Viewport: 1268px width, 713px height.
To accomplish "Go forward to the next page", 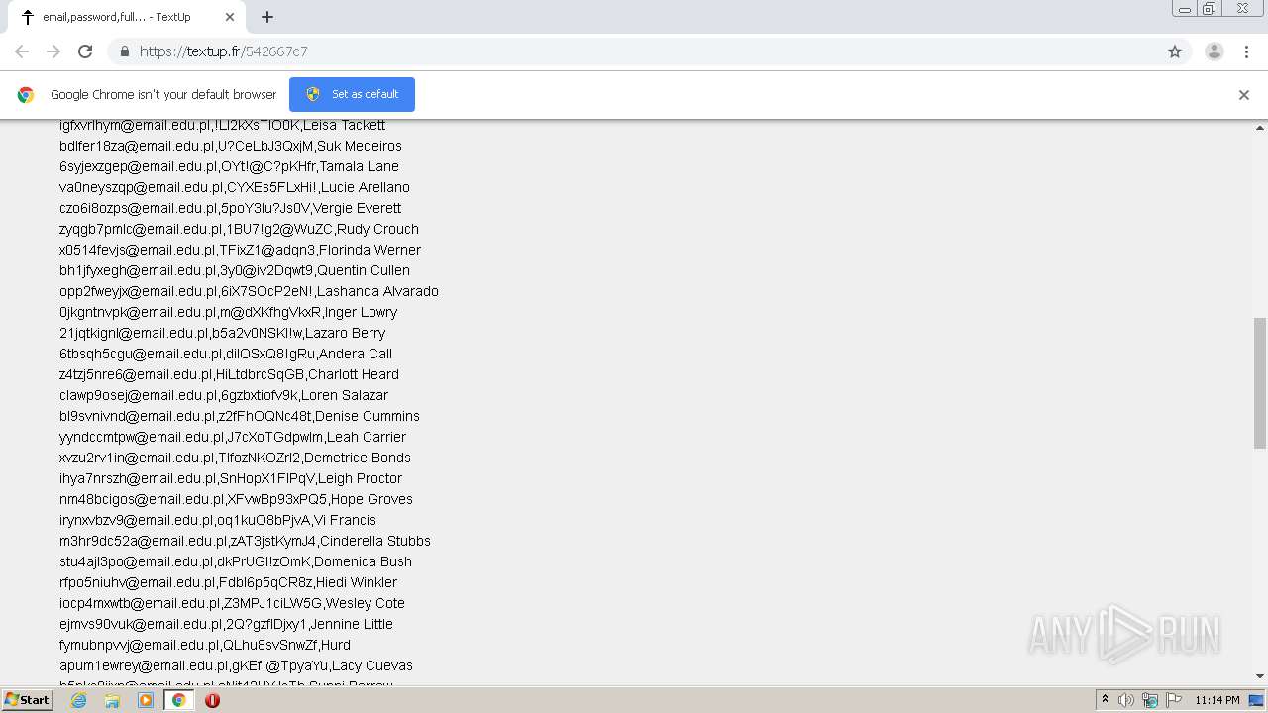I will (x=53, y=51).
